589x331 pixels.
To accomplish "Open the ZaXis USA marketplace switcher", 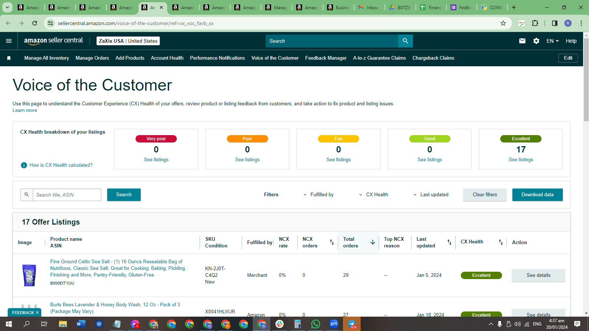I will click(128, 41).
